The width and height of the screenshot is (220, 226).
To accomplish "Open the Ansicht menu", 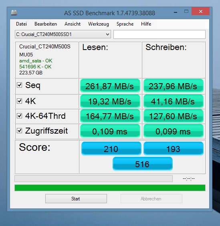I will click(x=73, y=24).
